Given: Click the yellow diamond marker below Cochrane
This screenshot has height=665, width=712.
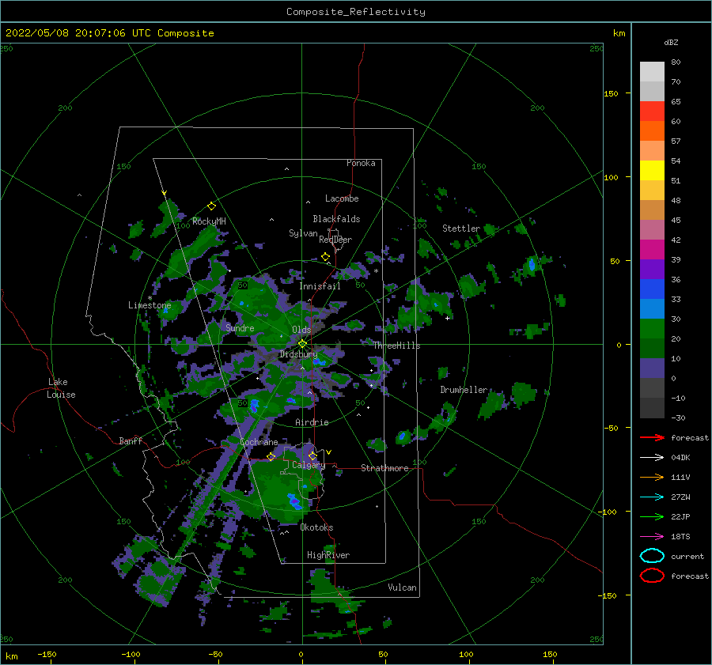Looking at the screenshot, I should point(271,456).
